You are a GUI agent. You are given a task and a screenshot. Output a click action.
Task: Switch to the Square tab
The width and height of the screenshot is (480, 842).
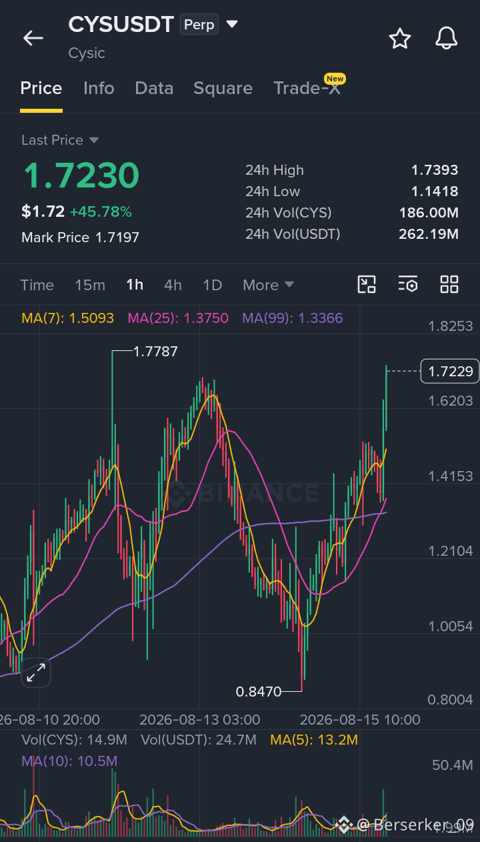[223, 88]
